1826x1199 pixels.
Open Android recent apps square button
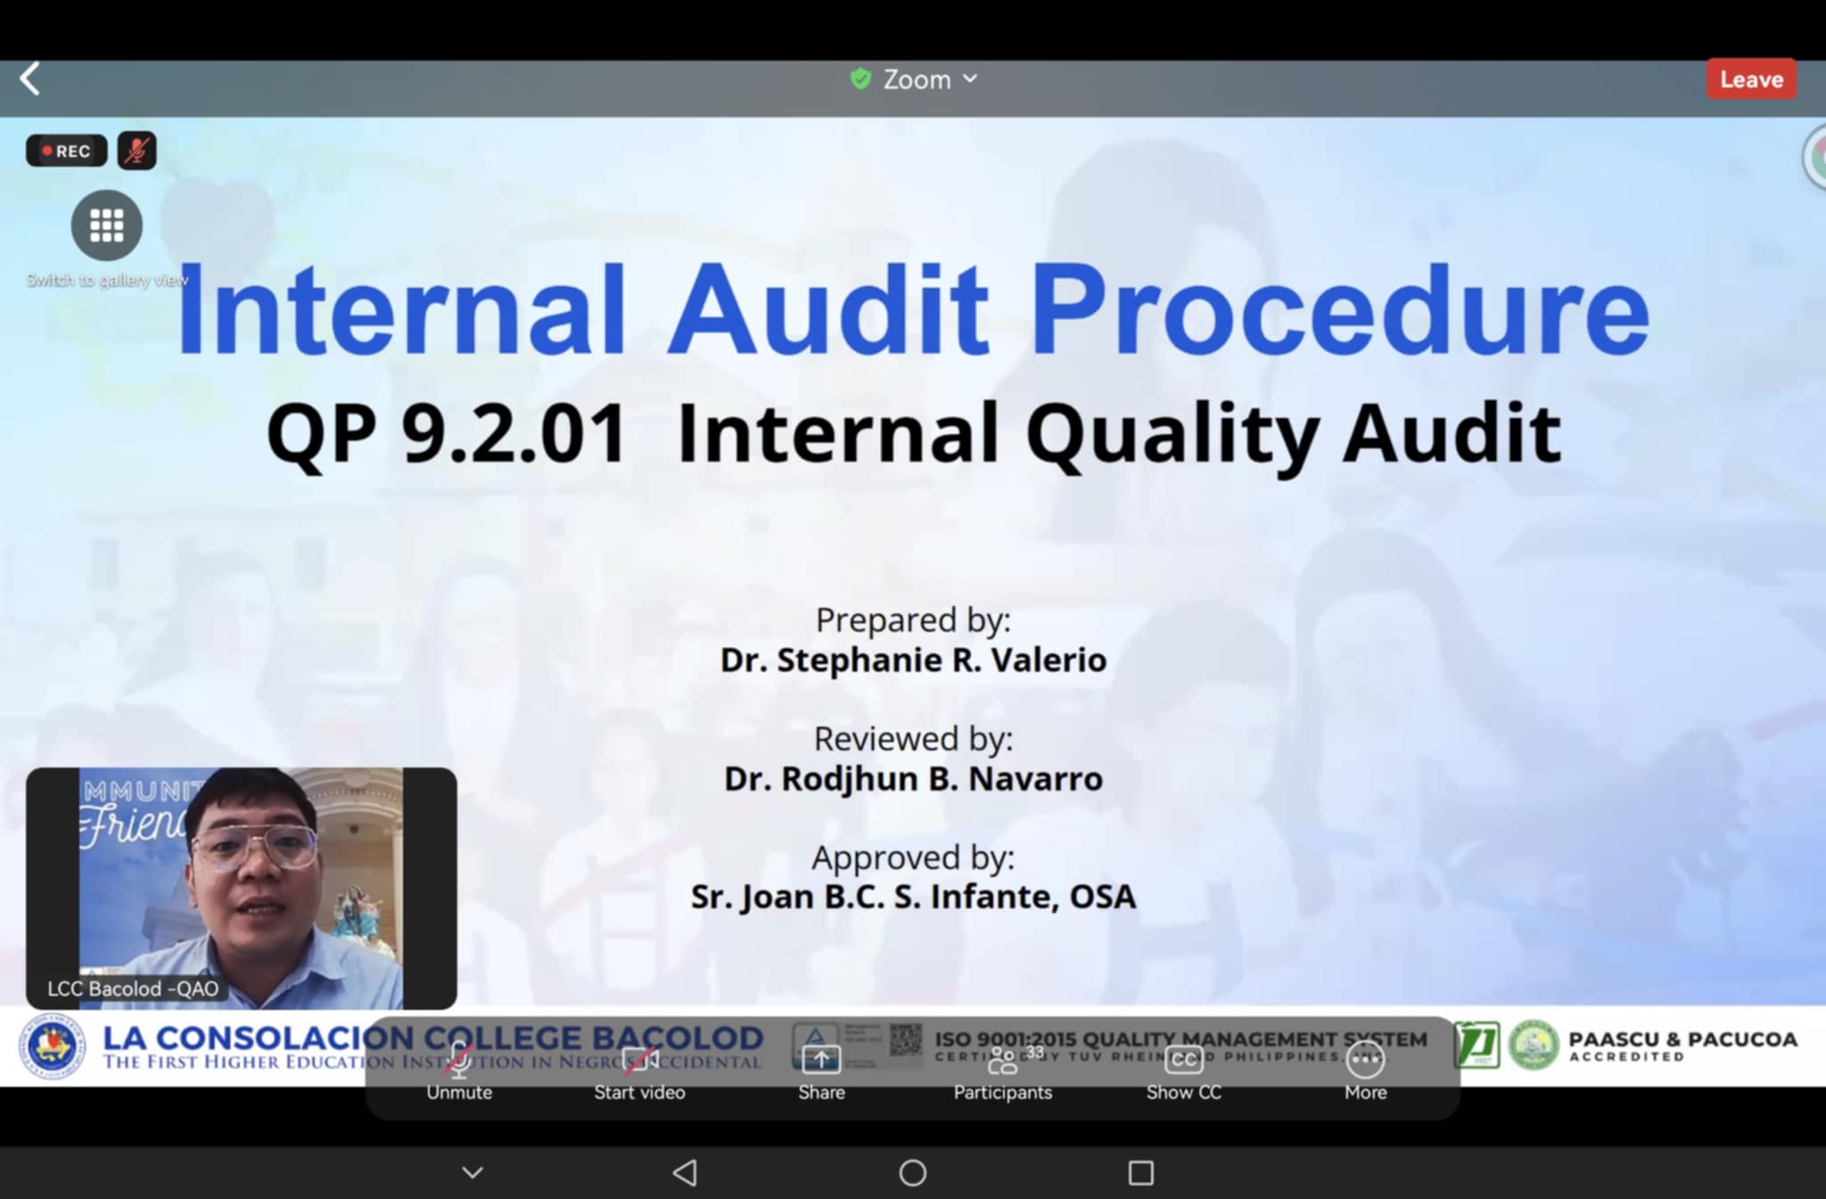tap(1140, 1172)
